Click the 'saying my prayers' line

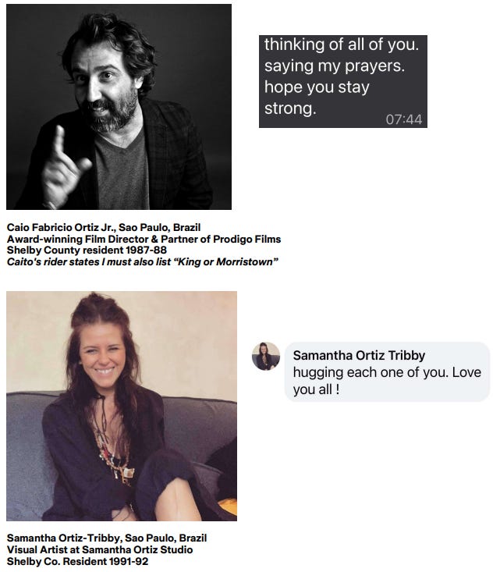tap(335, 66)
